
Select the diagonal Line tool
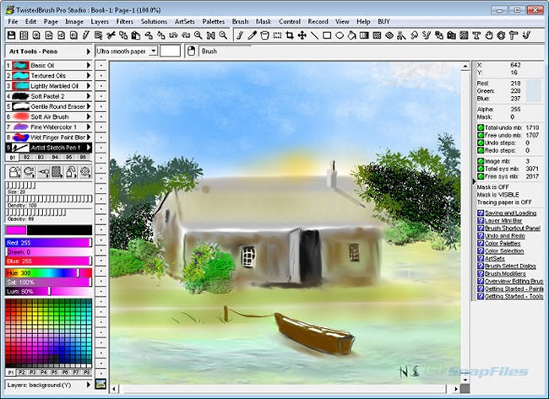pos(314,35)
